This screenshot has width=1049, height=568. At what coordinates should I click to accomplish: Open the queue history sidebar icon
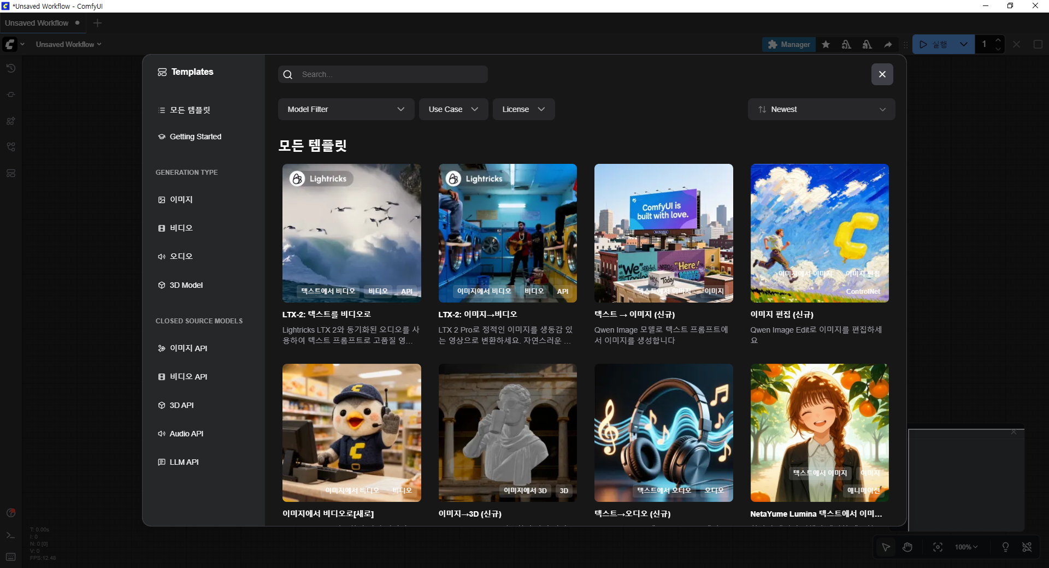click(x=11, y=68)
